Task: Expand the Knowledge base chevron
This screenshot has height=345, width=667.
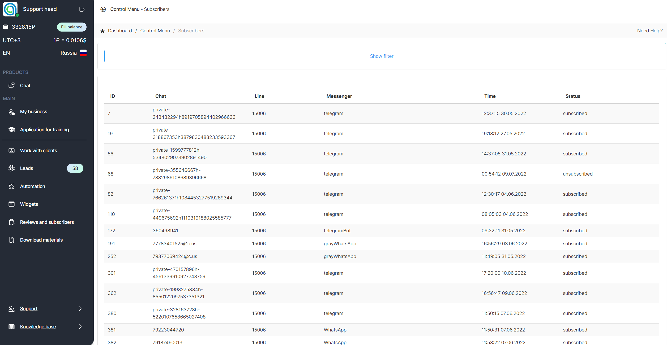Action: (80, 326)
